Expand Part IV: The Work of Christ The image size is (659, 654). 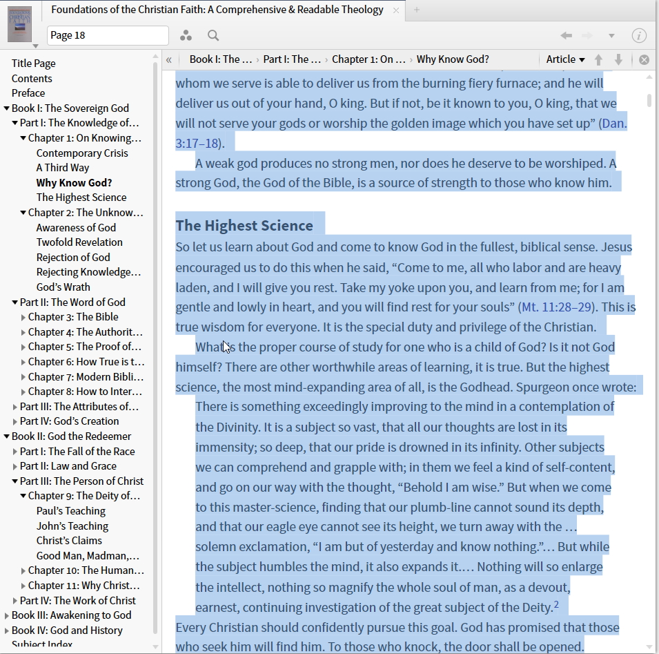(x=14, y=601)
